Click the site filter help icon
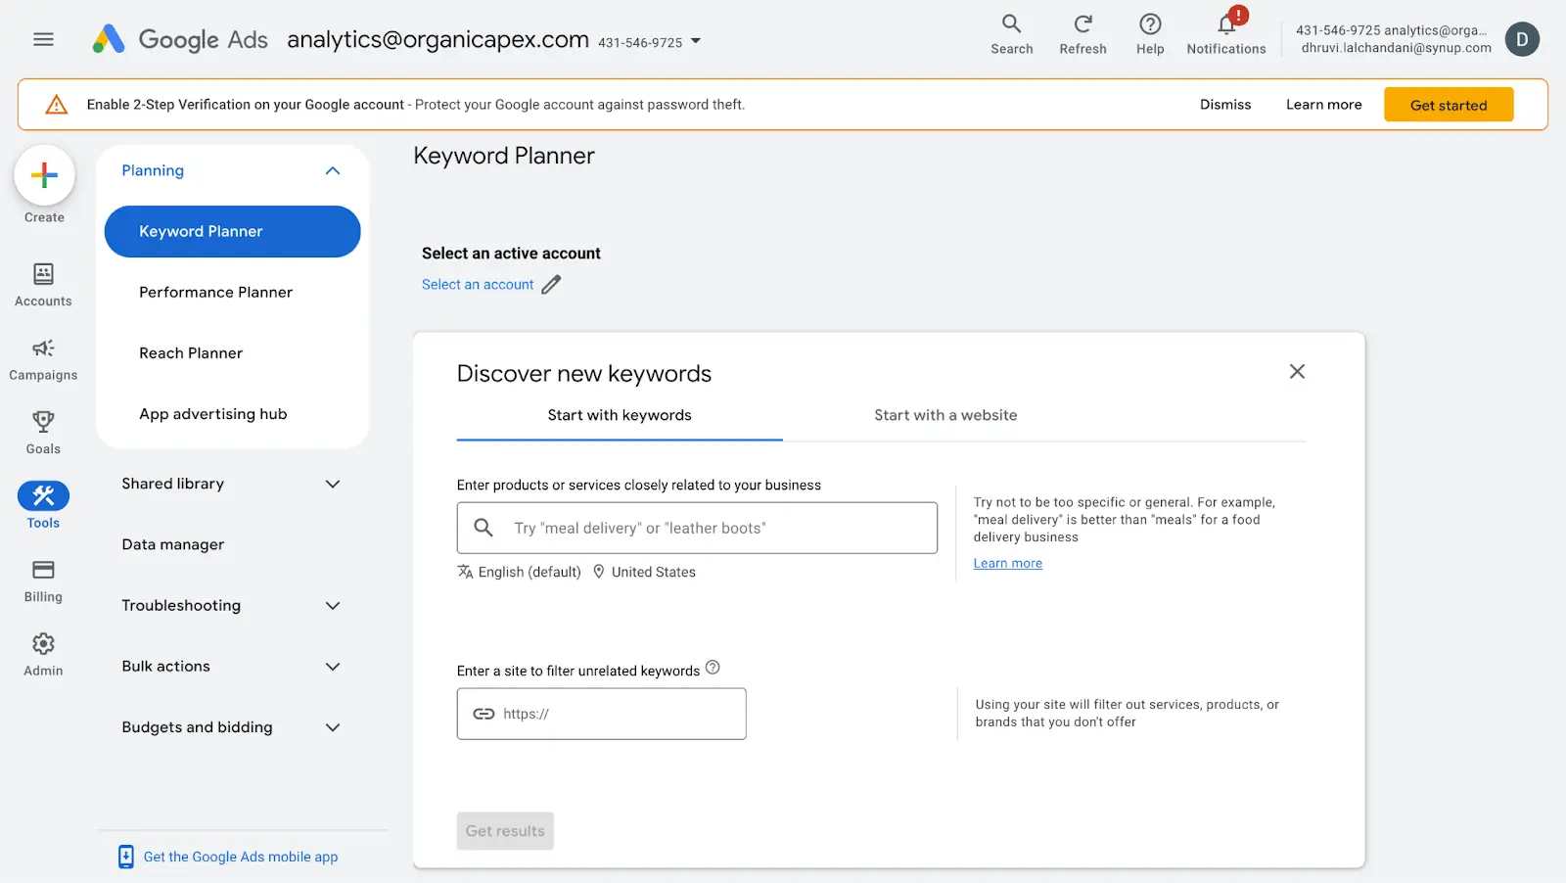The height and width of the screenshot is (883, 1566). (x=713, y=668)
